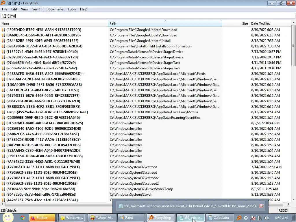Select folder {B4C29016-8195-4D07-80F1-6DFB5437C0B6}
Image resolution: width=296 pixels, height=222 pixels.
tap(43, 145)
